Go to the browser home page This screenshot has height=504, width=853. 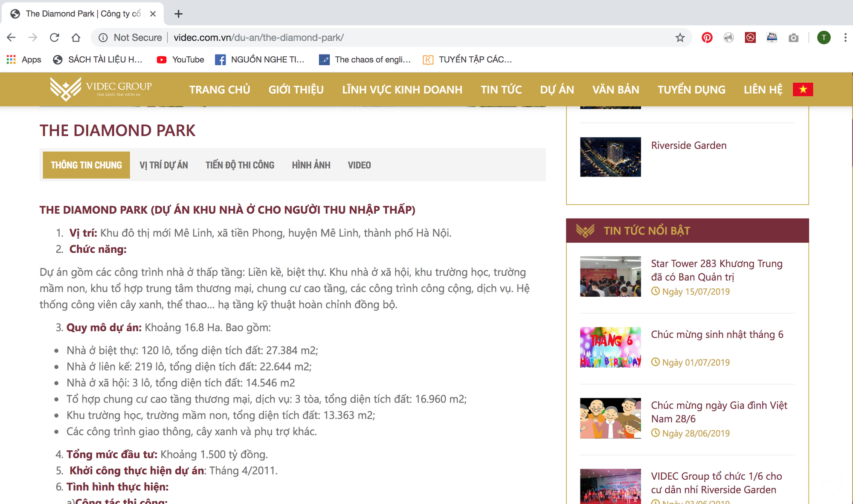point(76,38)
